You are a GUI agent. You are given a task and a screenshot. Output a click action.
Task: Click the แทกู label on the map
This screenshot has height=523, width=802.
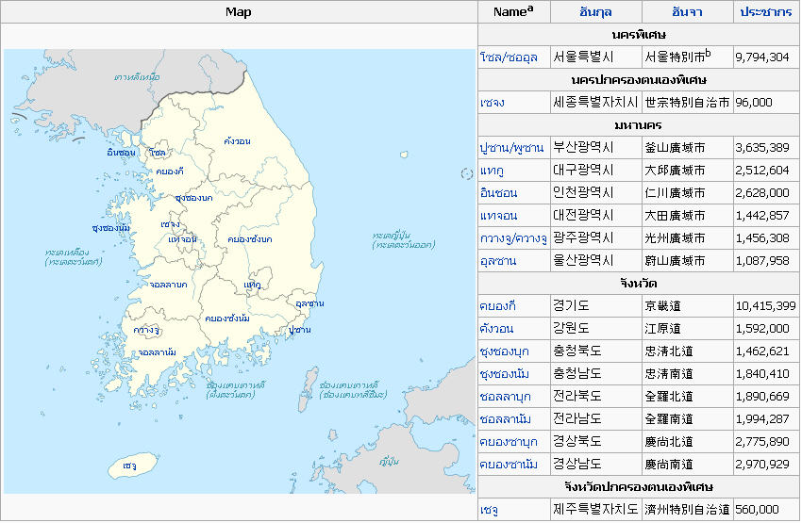[252, 285]
